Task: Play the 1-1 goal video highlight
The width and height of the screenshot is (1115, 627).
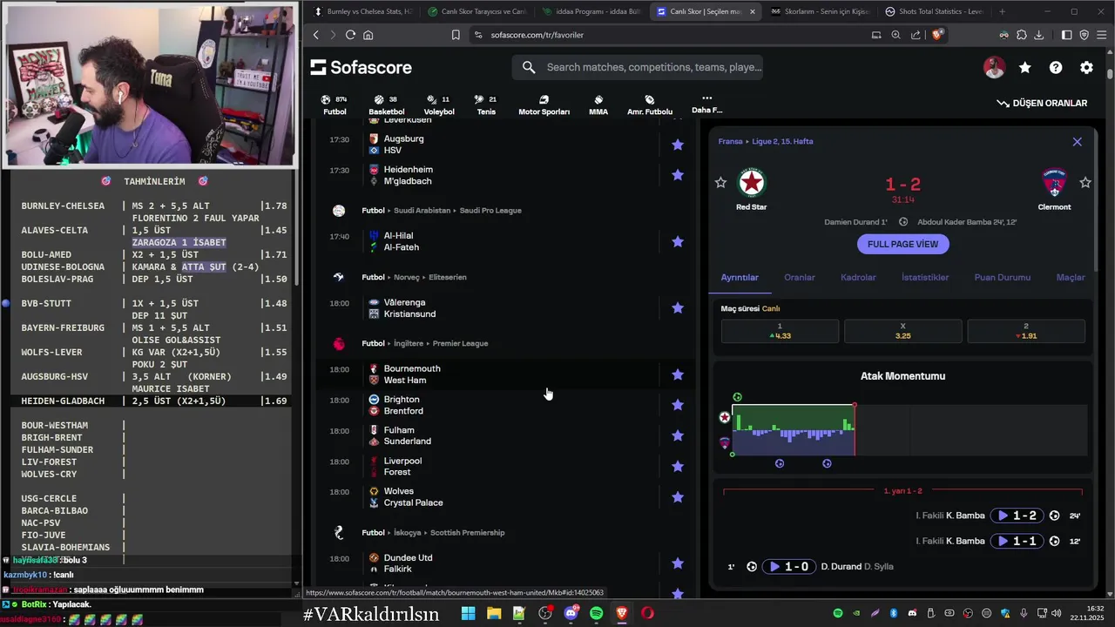Action: point(1017,541)
